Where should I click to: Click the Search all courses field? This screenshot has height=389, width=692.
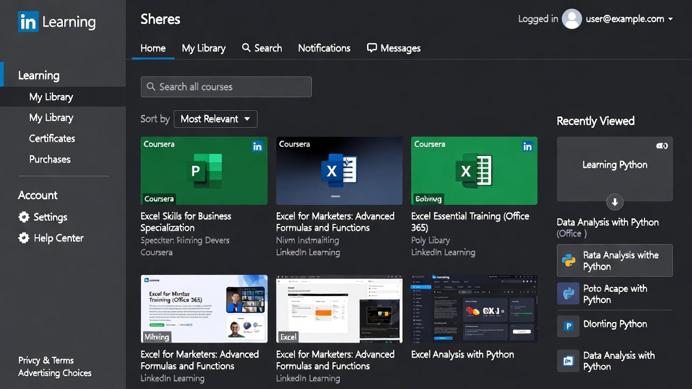(226, 87)
